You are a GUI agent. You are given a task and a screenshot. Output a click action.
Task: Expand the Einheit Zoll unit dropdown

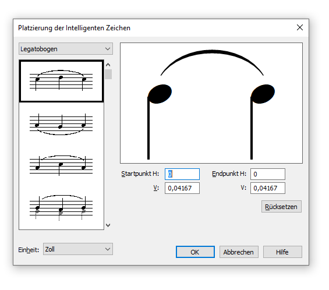tap(78, 249)
